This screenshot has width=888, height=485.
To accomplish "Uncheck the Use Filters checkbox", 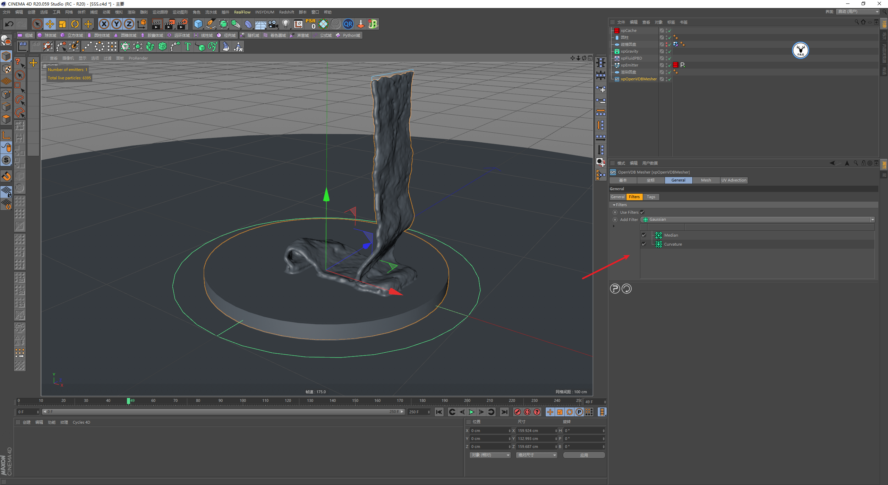I will coord(642,212).
